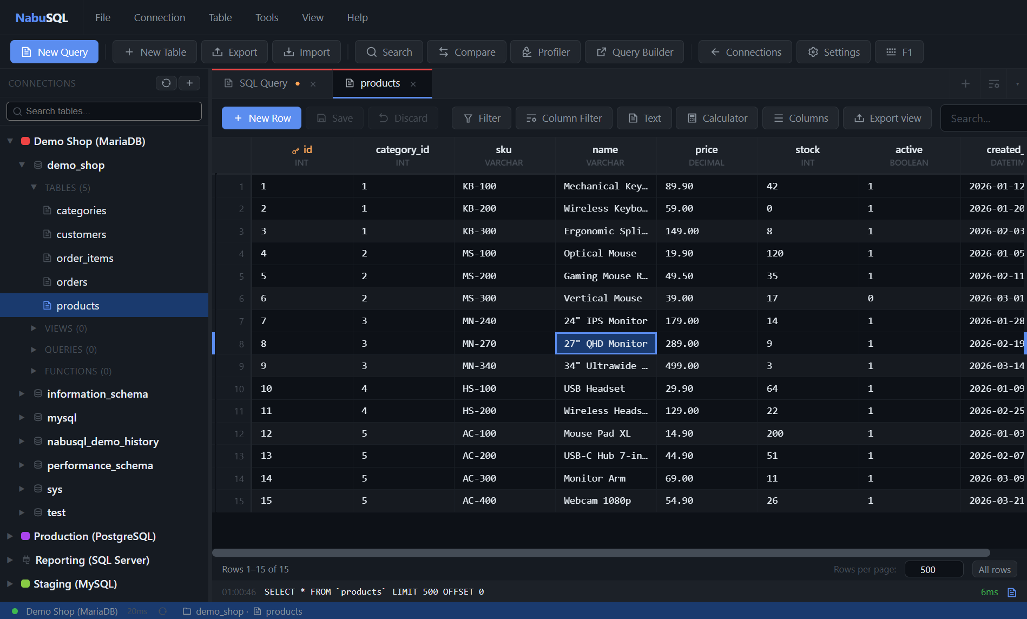Collapse the TABLES (5) group
1027x619 pixels.
point(34,187)
